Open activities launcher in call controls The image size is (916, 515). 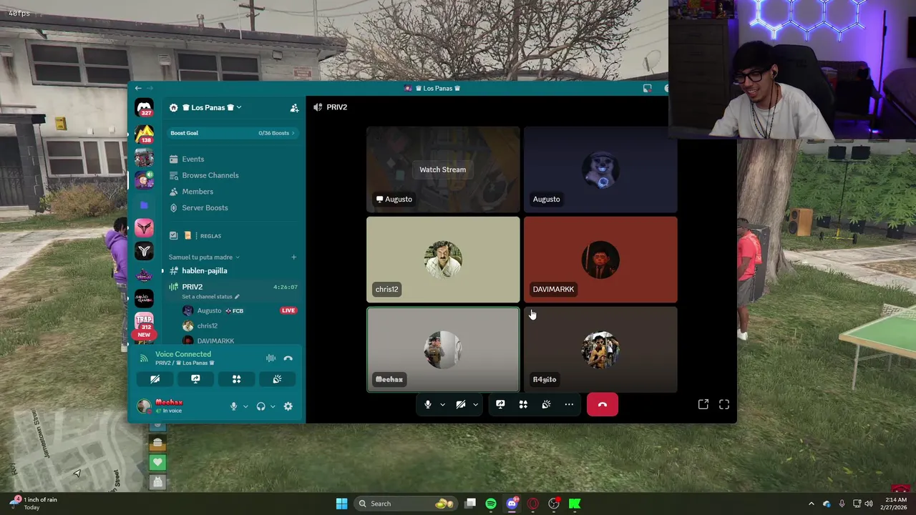pyautogui.click(x=523, y=405)
